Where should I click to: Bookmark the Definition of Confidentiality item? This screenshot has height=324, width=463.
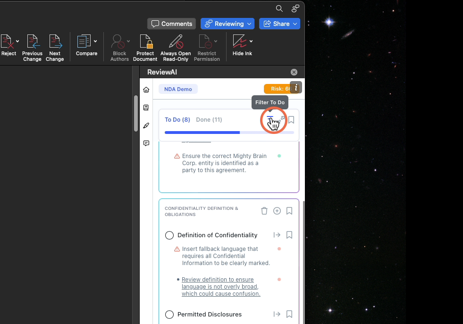(x=289, y=235)
